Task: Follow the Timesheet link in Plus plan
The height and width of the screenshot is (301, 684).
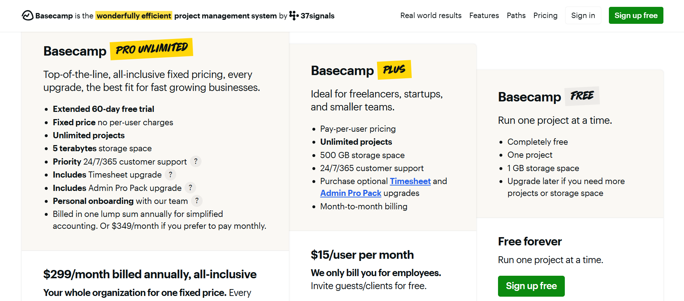Action: click(410, 181)
